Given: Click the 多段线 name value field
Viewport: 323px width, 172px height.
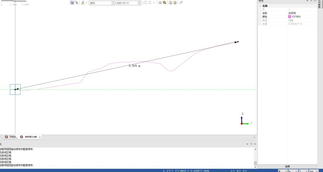Looking at the screenshot, I should coord(302,13).
